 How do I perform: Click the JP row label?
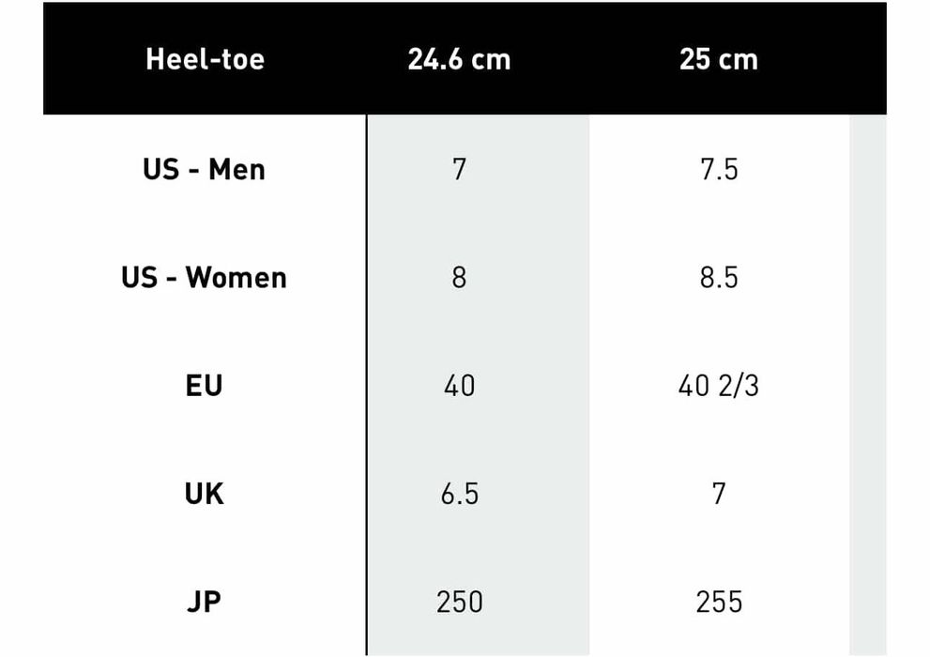pyautogui.click(x=205, y=602)
